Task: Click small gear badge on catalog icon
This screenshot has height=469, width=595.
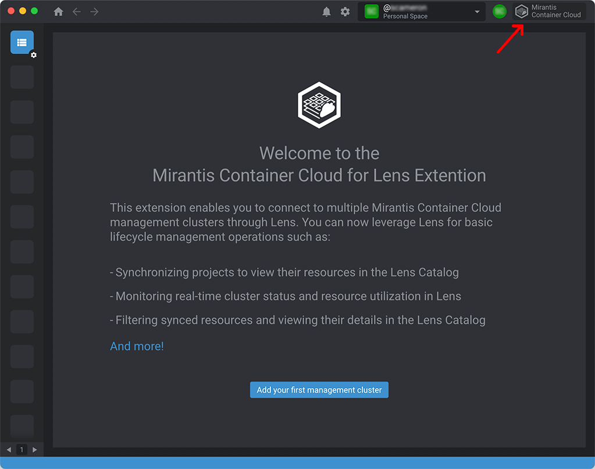Action: pyautogui.click(x=34, y=55)
